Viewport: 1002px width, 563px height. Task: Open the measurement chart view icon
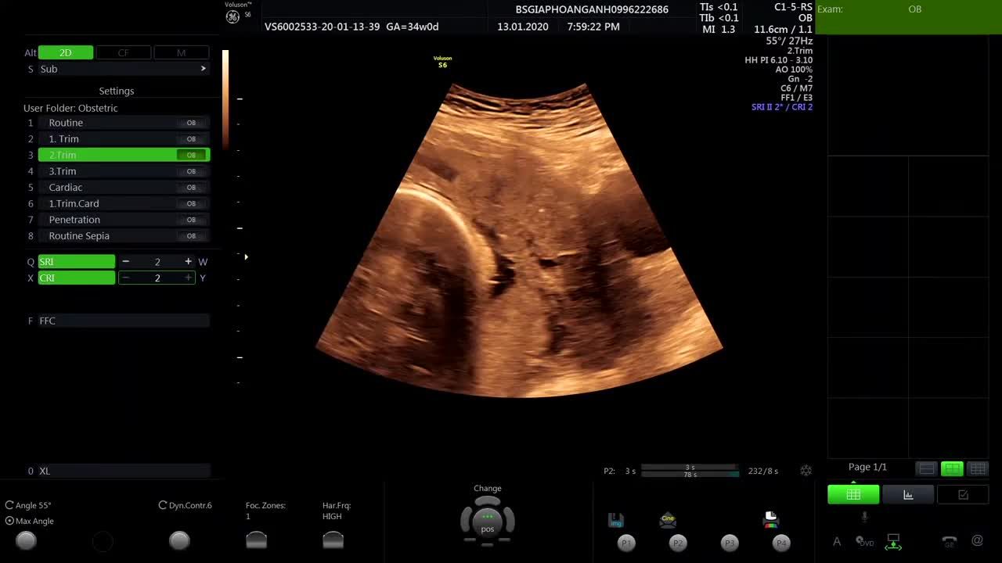908,494
